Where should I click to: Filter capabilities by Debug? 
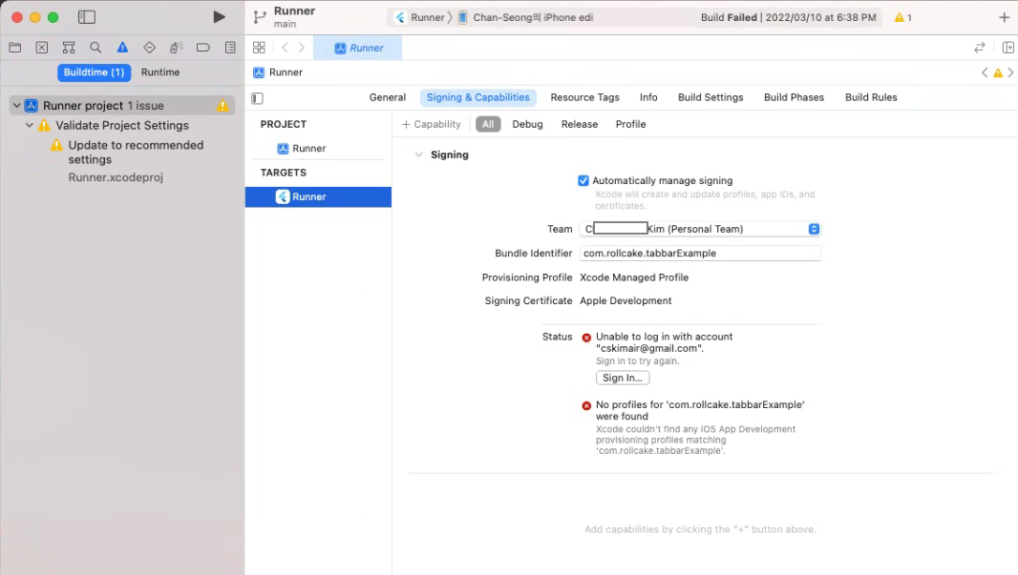click(527, 125)
